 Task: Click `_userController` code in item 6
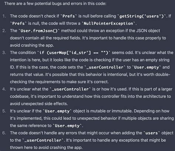click(x=43, y=140)
